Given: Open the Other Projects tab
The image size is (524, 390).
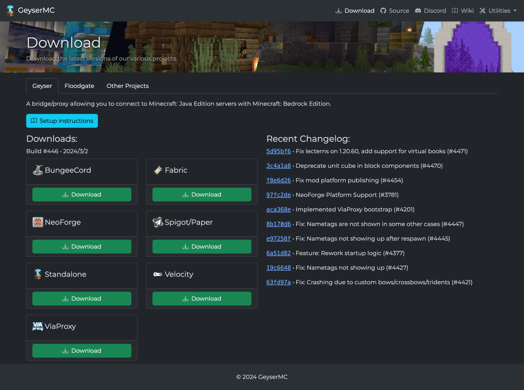Looking at the screenshot, I should 127,86.
